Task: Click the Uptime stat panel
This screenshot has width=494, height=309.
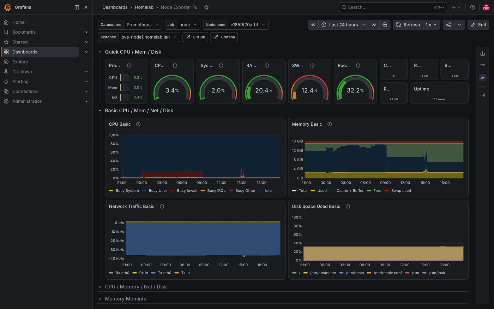Action: (x=439, y=93)
